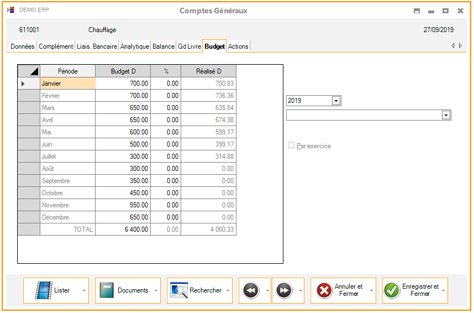Toggle the Par exercice checkbox
Viewport: 474px width, 313px height.
point(291,146)
